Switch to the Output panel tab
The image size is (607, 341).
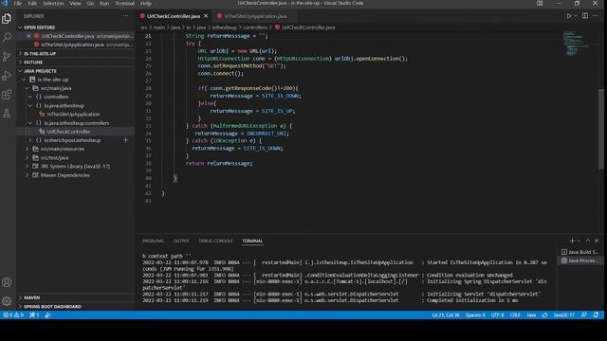(x=181, y=241)
